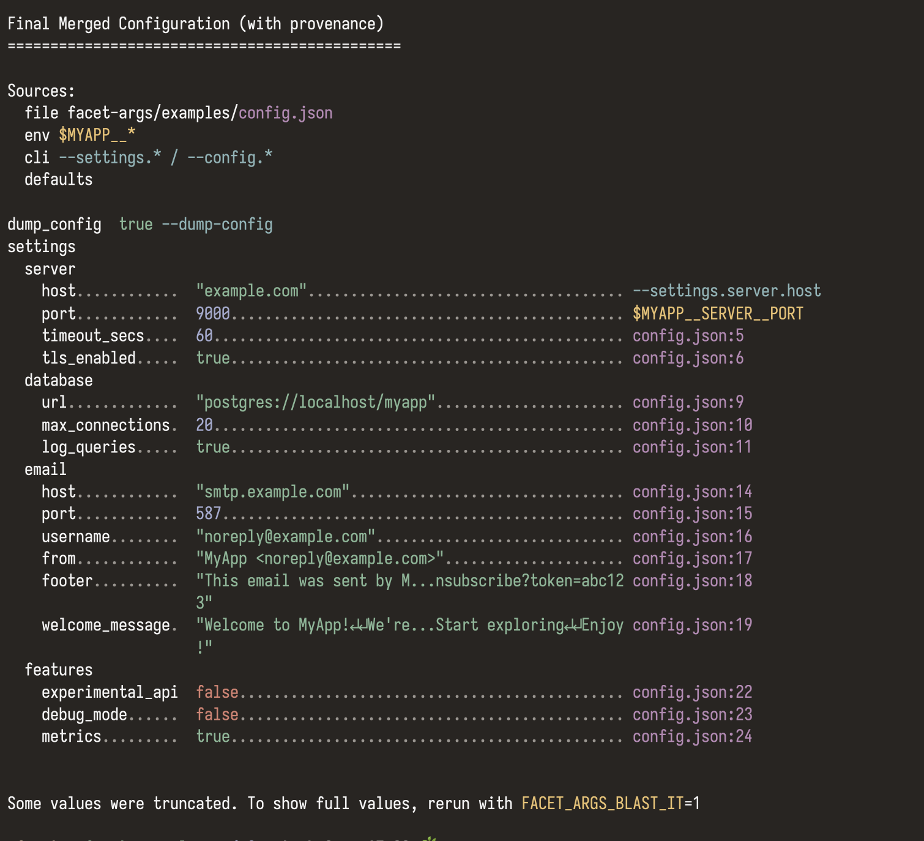
Task: Select the postgres://localhost/myapp url value
Action: coord(315,402)
